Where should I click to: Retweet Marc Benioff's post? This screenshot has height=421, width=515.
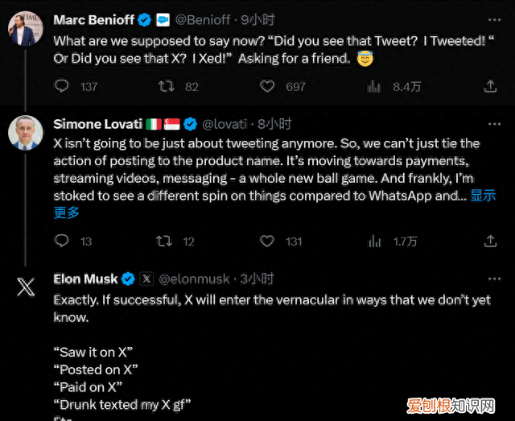[x=166, y=85]
